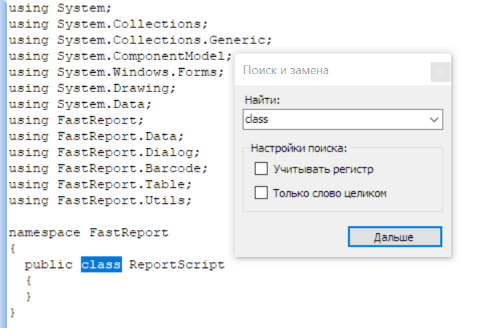Screen dimensions: 482x328
Task: Click the namespace FastReport line
Action: click(88, 232)
